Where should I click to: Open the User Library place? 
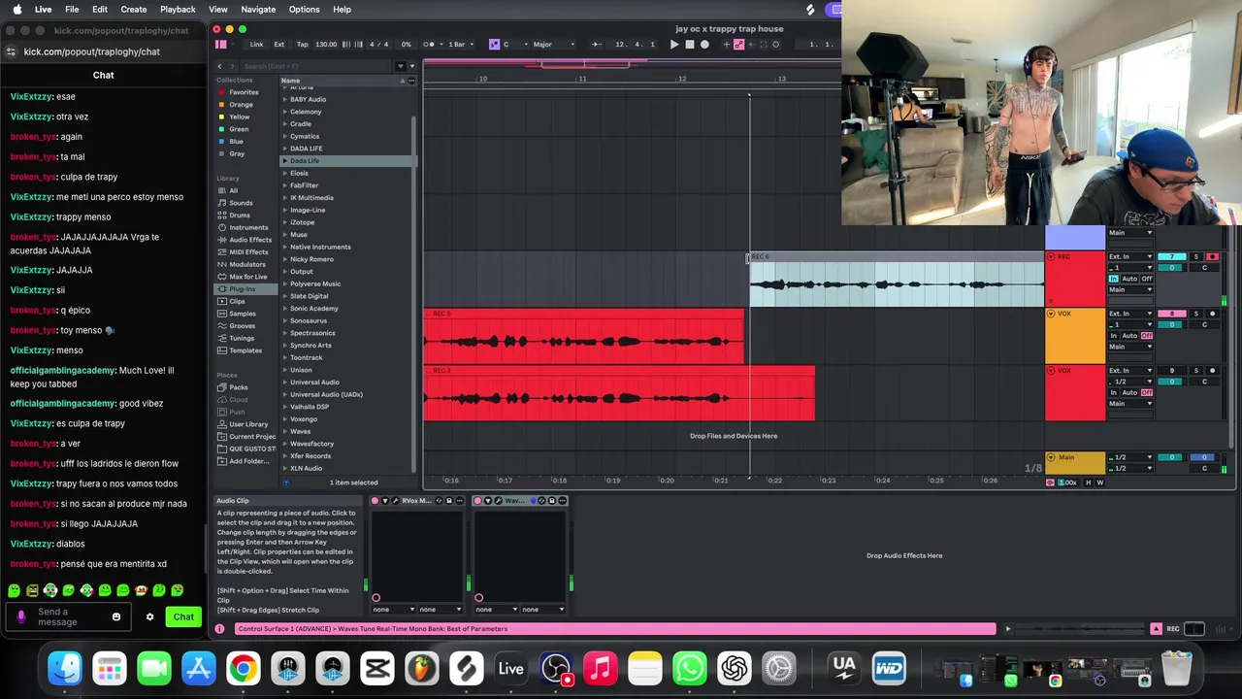248,424
